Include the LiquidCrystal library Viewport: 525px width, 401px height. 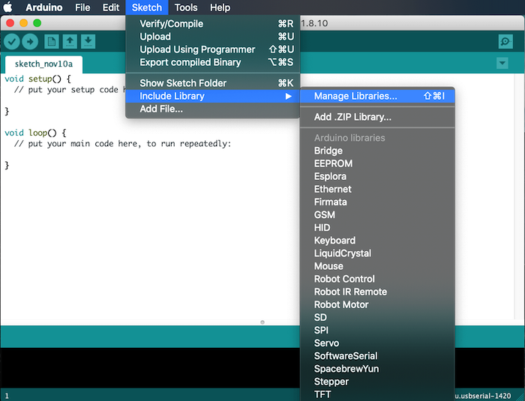(377, 253)
